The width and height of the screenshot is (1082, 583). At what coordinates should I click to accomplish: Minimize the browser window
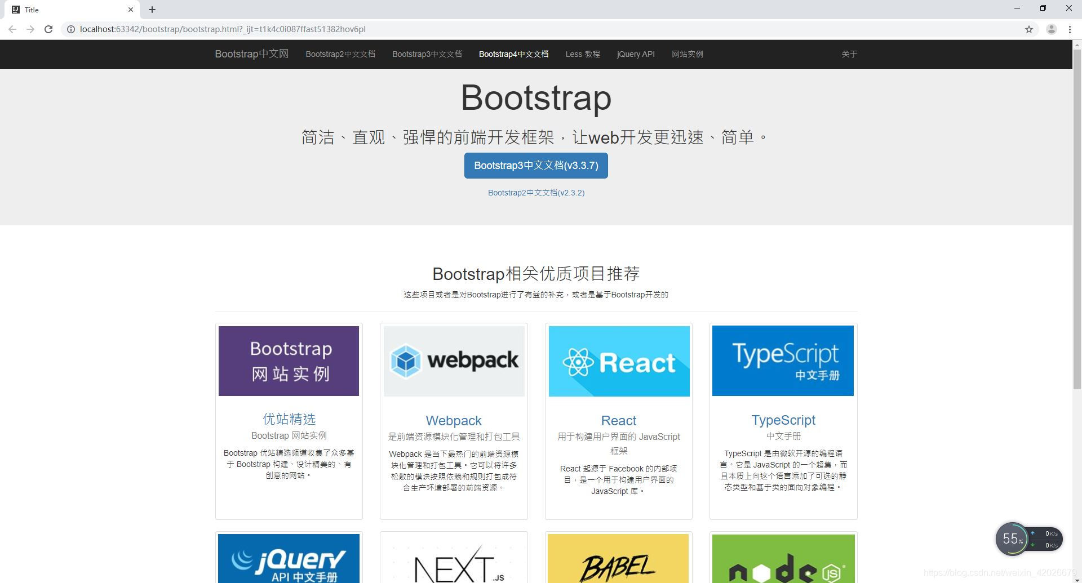1017,8
